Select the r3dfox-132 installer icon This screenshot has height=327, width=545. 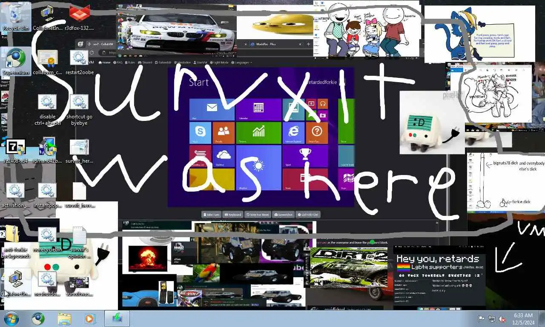pos(79,17)
